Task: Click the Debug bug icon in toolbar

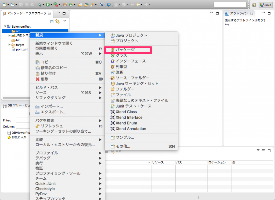Action: click(x=40, y=5)
